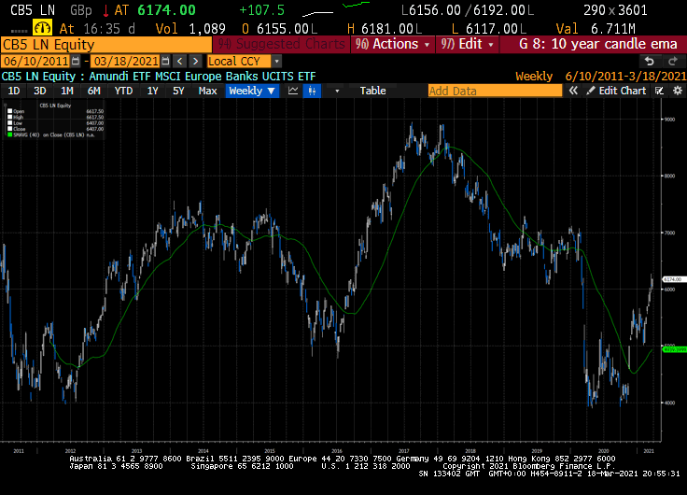
Task: Click the undo arrow icon
Action: click(650, 61)
